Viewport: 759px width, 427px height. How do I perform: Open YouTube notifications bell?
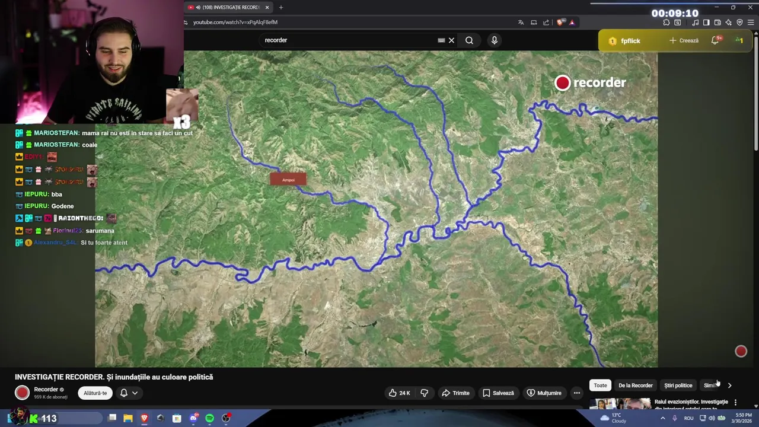point(716,40)
